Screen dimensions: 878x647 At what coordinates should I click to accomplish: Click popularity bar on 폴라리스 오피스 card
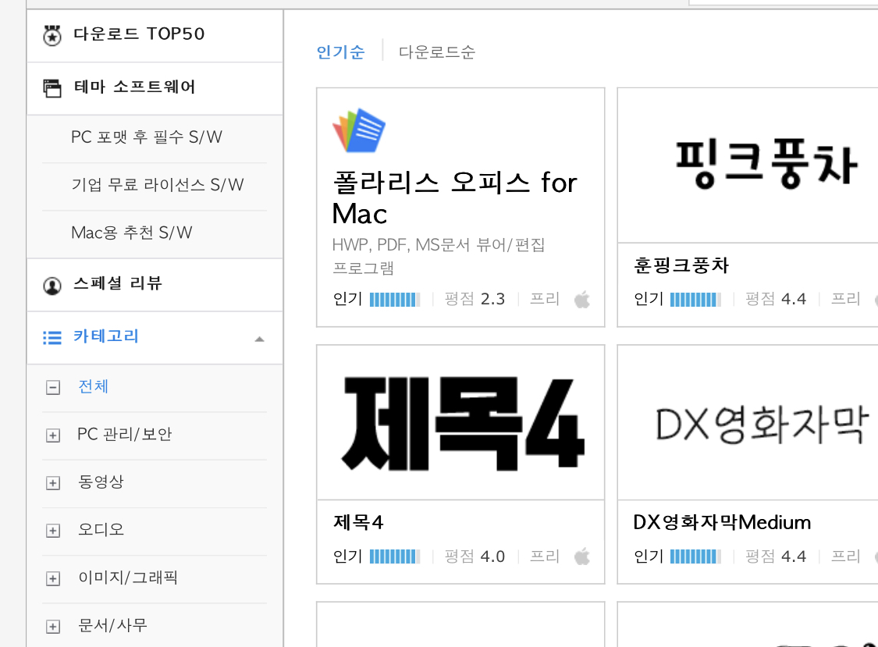coord(395,300)
